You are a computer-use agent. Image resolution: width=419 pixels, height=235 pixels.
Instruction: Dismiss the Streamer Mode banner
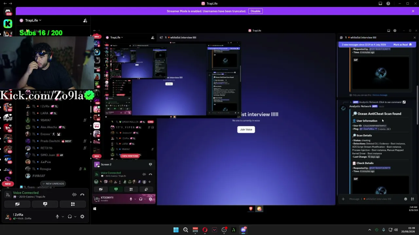pos(413,11)
